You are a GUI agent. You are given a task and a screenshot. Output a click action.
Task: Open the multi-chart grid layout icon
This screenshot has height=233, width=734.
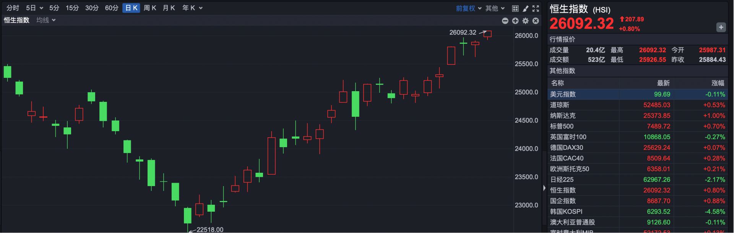[515, 8]
